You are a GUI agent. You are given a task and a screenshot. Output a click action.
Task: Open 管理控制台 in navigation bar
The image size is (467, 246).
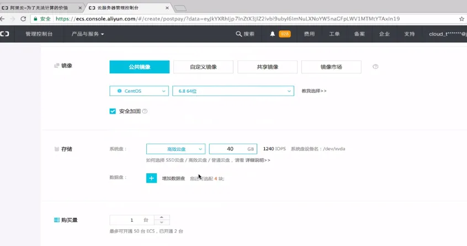[39, 34]
